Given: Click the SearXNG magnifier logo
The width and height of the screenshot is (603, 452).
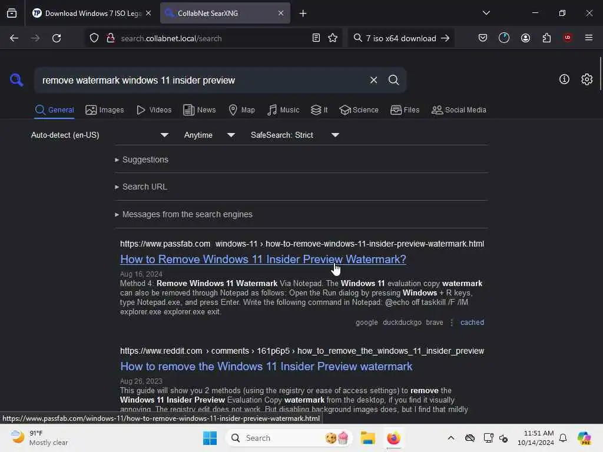Looking at the screenshot, I should pos(16,80).
